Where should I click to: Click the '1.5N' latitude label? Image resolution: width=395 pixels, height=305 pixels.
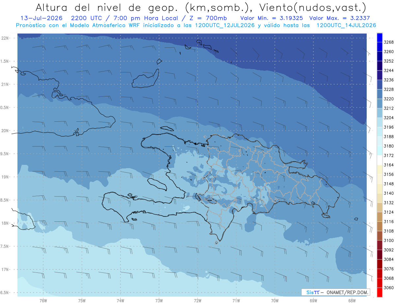coord(5,61)
